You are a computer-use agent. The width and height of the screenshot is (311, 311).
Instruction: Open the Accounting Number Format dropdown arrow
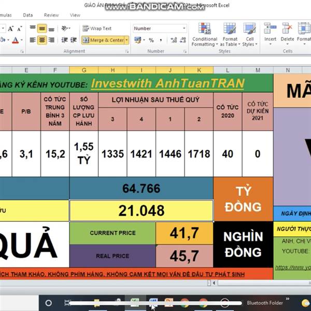coord(144,40)
